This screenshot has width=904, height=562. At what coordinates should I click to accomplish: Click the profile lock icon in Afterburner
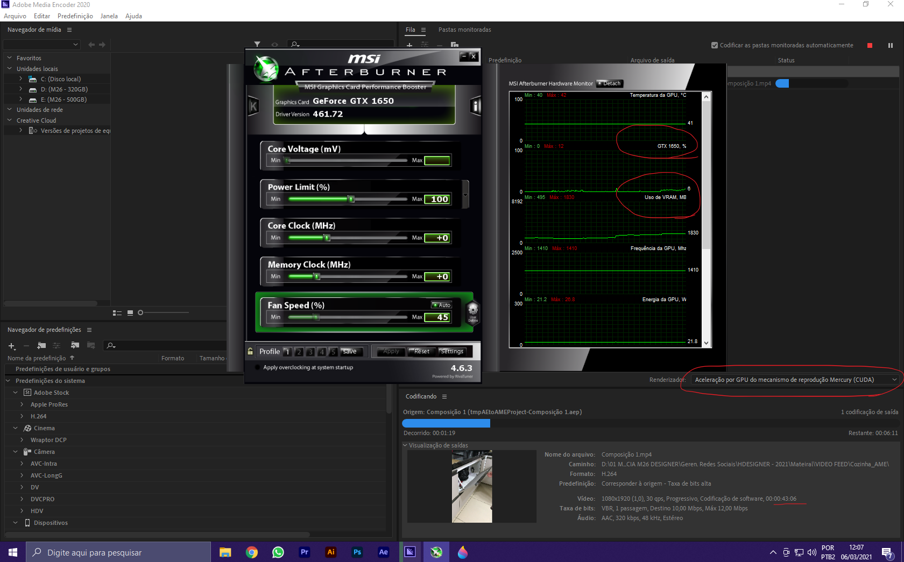[250, 351]
